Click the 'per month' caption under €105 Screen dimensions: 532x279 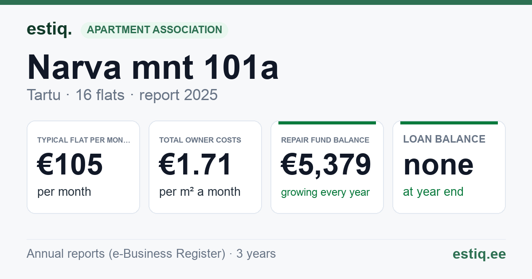pyautogui.click(x=64, y=192)
